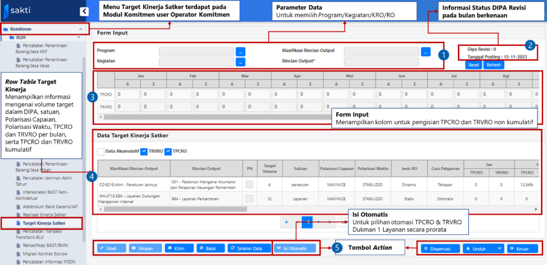Open the Unduh dropdown
This screenshot has height=265, width=547.
[x=483, y=248]
